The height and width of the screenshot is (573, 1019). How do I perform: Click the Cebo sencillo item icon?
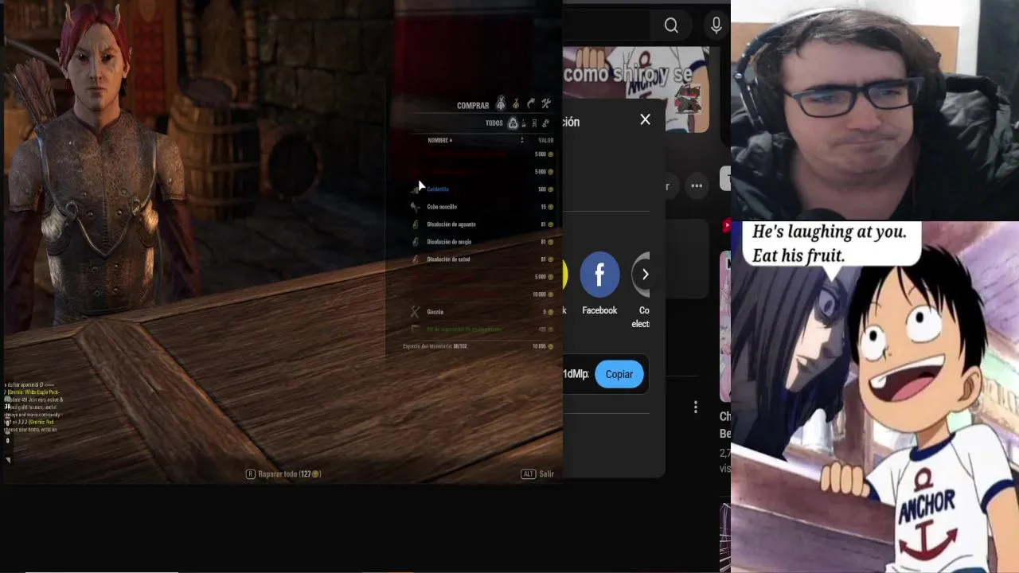[415, 207]
